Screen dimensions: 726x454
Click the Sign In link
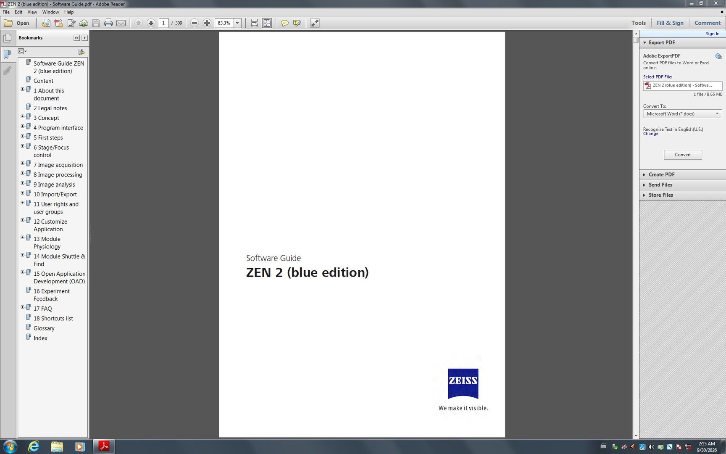[713, 34]
